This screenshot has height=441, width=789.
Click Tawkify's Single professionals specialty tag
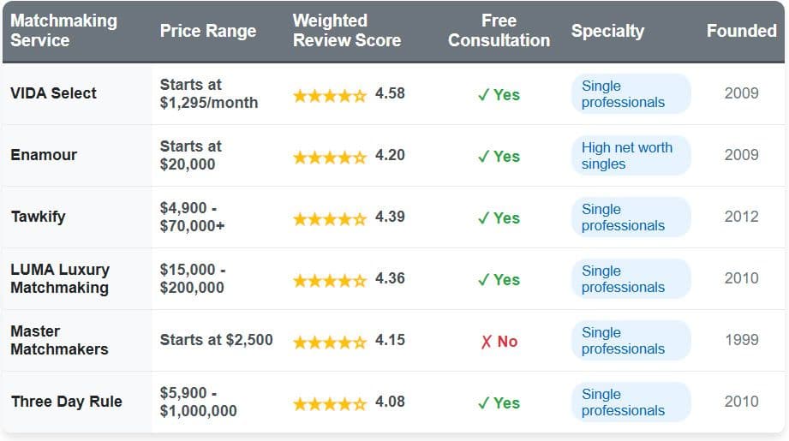coord(631,217)
